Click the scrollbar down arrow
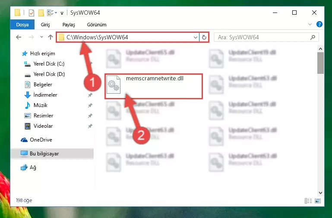 point(320,193)
